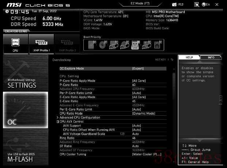Select the USB optical drive boot icon
This screenshot has width=227, height=168.
pos(125,45)
